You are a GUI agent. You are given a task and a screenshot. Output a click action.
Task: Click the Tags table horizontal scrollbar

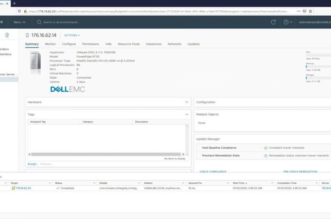pyautogui.click(x=106, y=154)
